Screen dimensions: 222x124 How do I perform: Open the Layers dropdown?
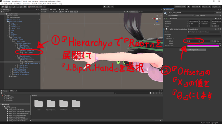206,7
